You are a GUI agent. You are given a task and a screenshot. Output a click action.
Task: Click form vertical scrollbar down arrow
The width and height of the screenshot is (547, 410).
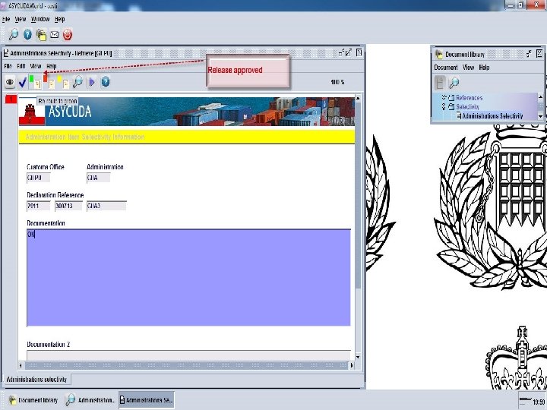pos(358,358)
